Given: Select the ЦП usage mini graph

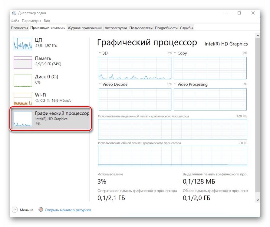Looking at the screenshot, I should (x=23, y=44).
